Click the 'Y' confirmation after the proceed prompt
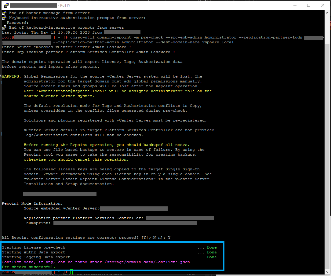Image resolution: width=331 pixels, height=276 pixels. 169,237
